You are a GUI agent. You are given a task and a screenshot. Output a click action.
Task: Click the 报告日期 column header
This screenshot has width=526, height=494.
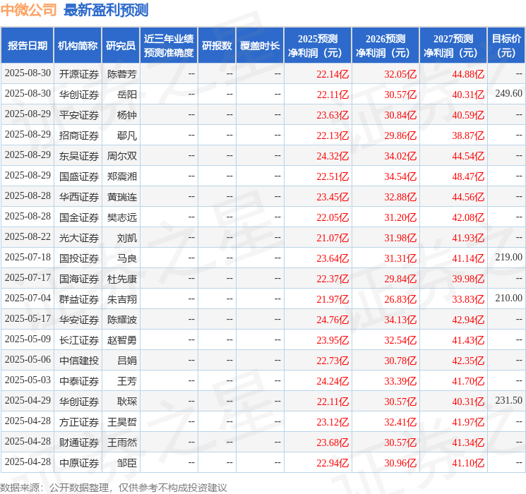tap(27, 46)
